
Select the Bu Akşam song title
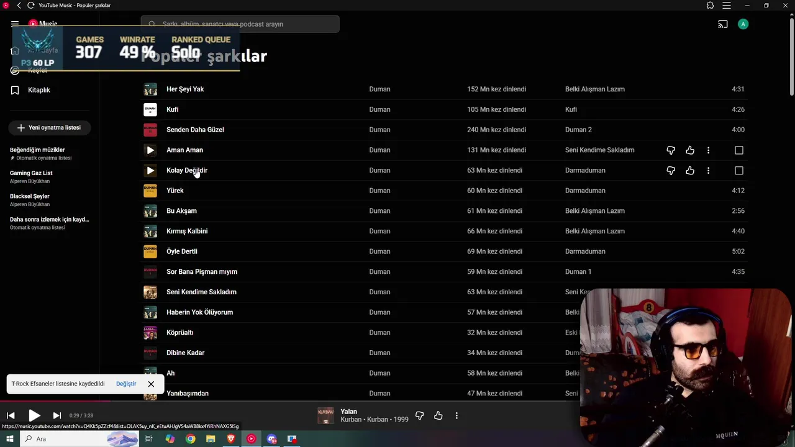point(181,211)
